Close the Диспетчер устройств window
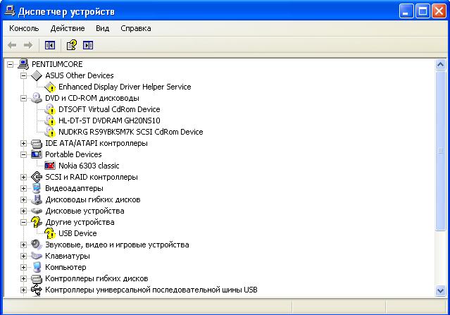Image resolution: width=450 pixels, height=315 pixels. coord(439,11)
